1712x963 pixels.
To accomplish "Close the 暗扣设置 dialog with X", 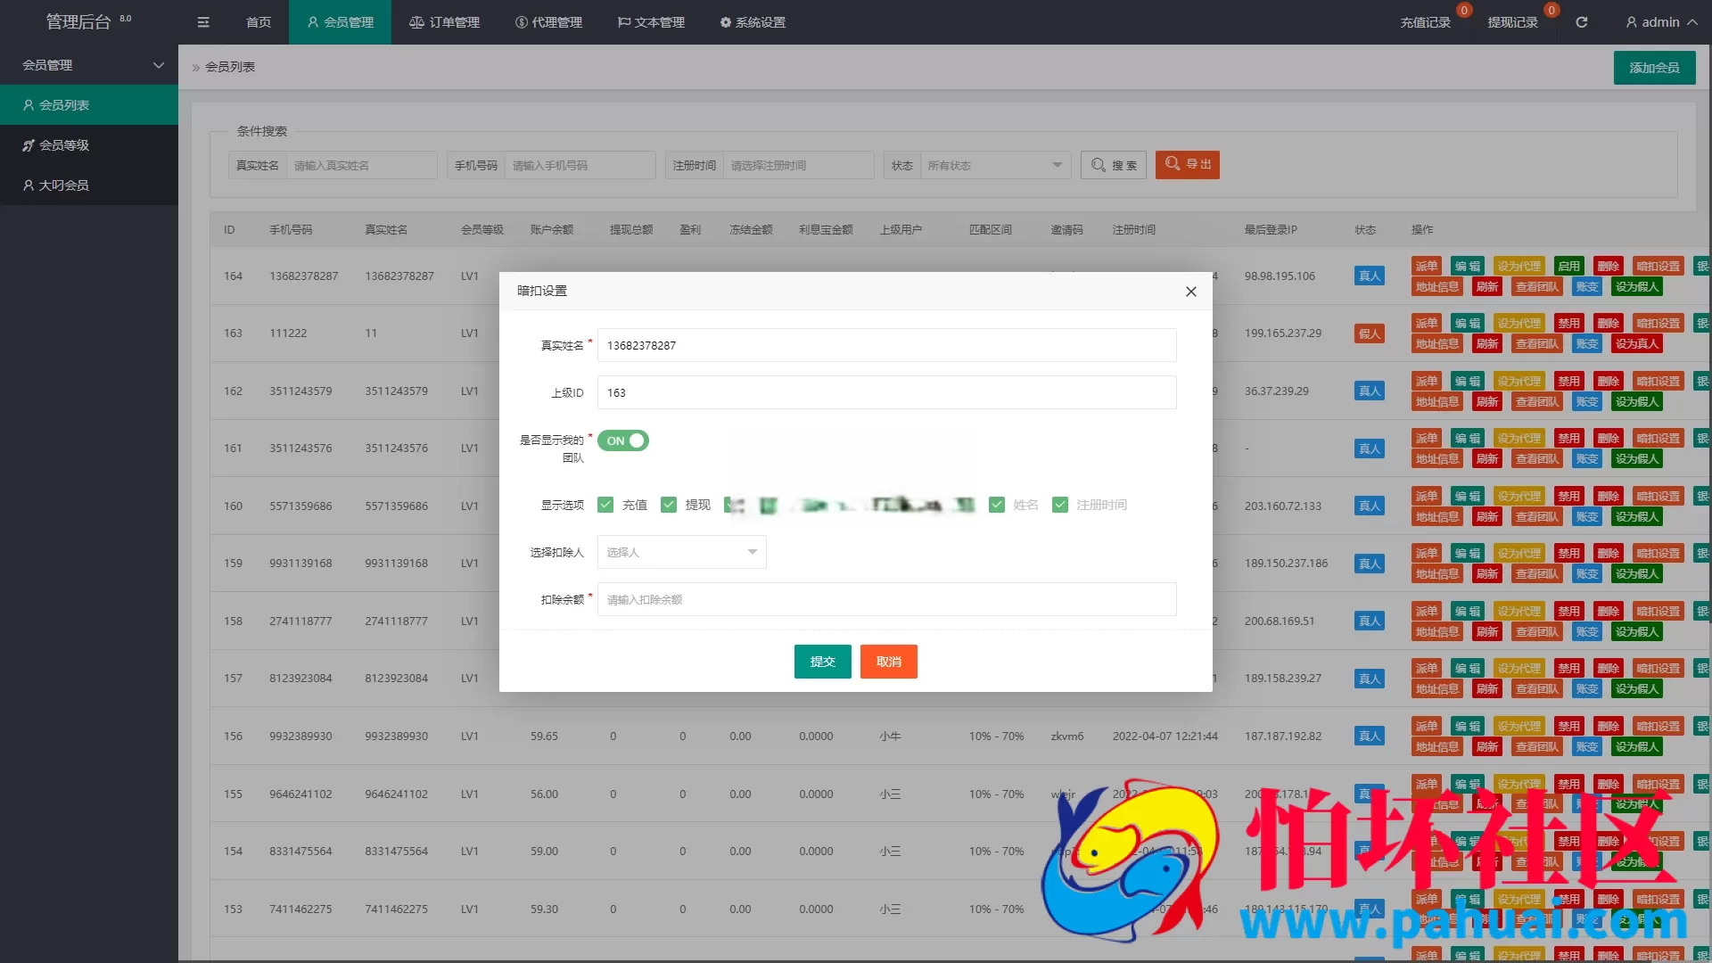I will click(x=1190, y=292).
